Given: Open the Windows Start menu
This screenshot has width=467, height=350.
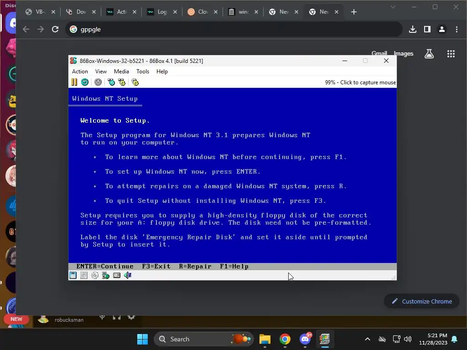Looking at the screenshot, I should click(x=142, y=339).
